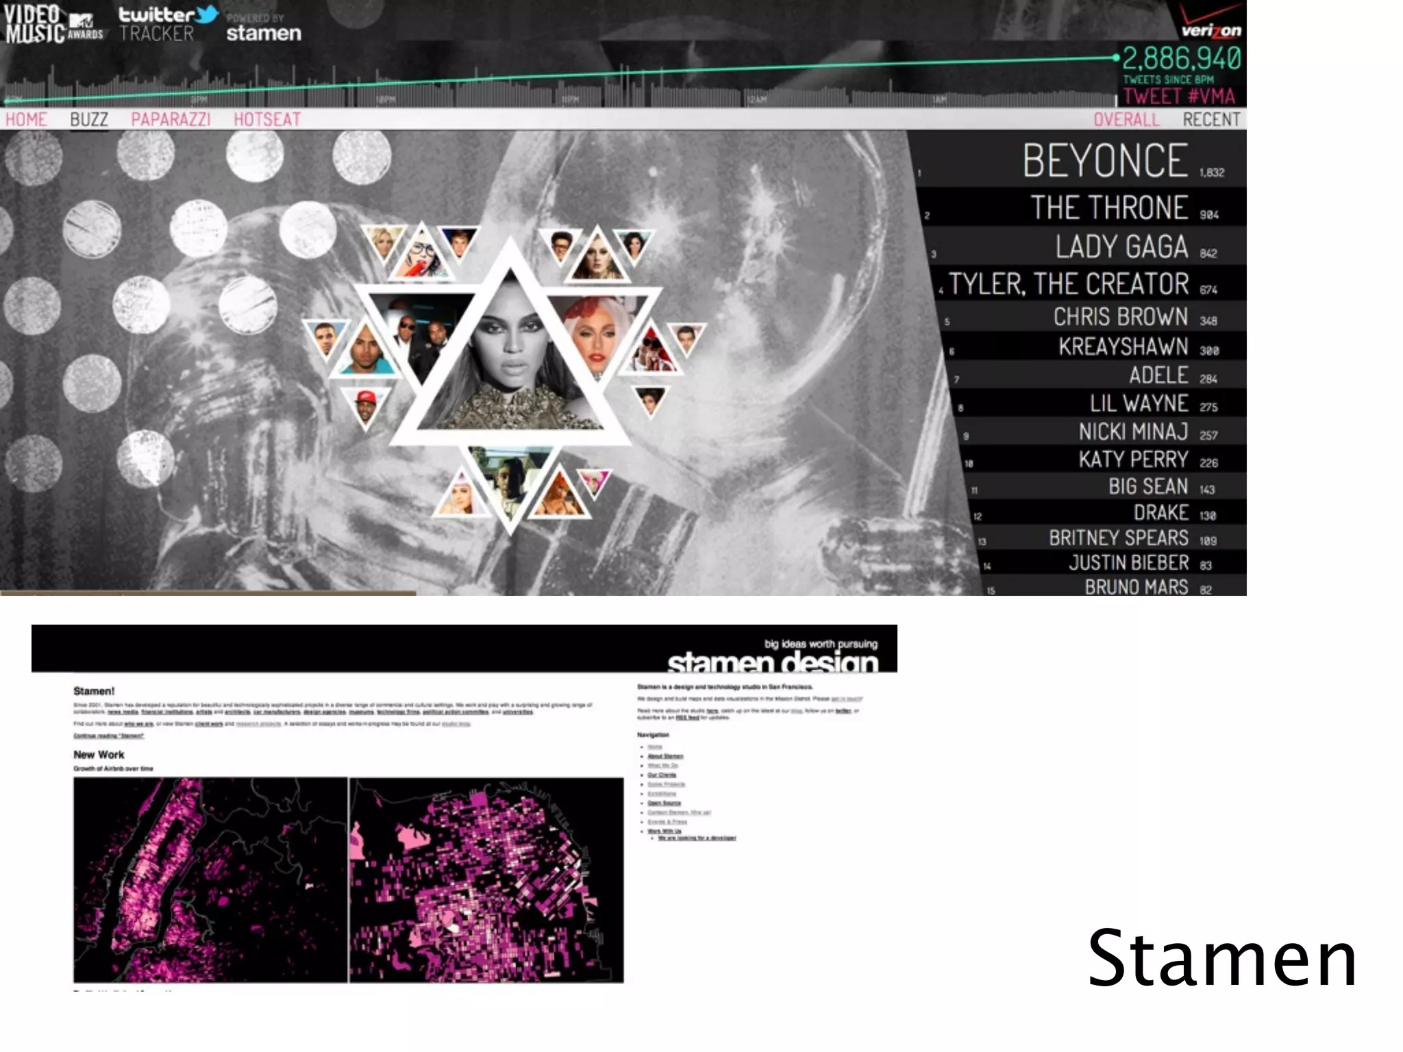This screenshot has height=1052, width=1403.
Task: Open the HOTSEAT tab
Action: [x=267, y=120]
